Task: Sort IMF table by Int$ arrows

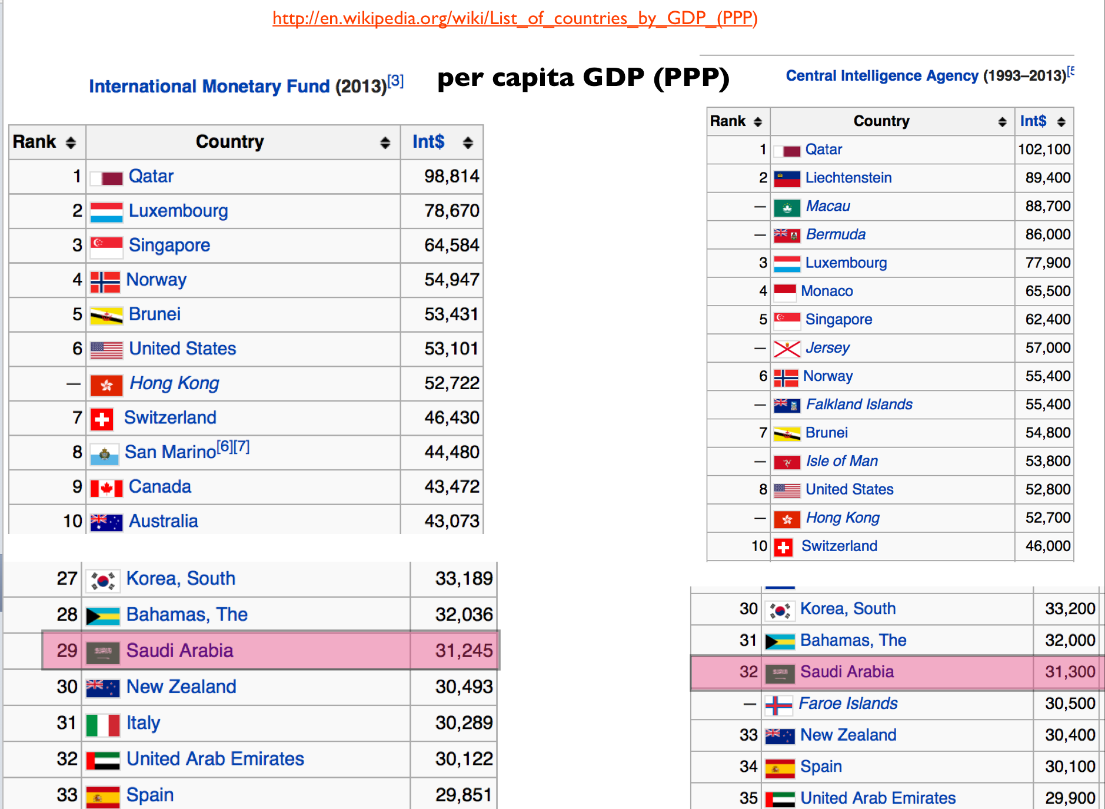Action: pos(468,142)
